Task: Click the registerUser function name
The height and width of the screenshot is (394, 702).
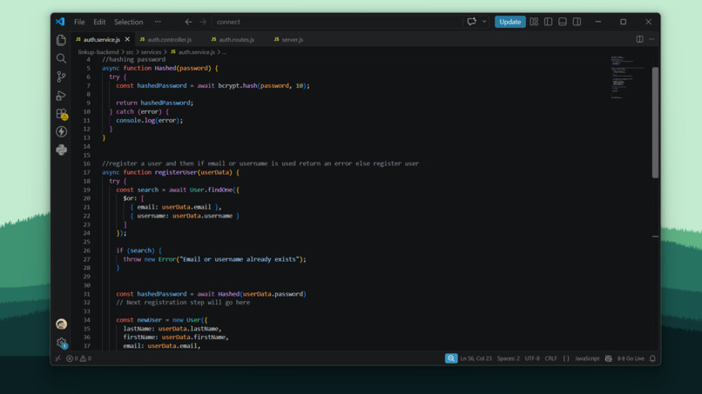Action: click(176, 172)
